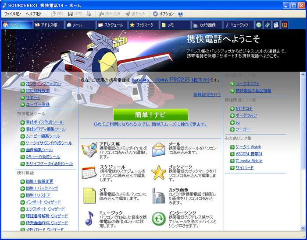Launch the ケータイサウンド作成ツール link
Screen dimensions: 307x240
coord(49,143)
